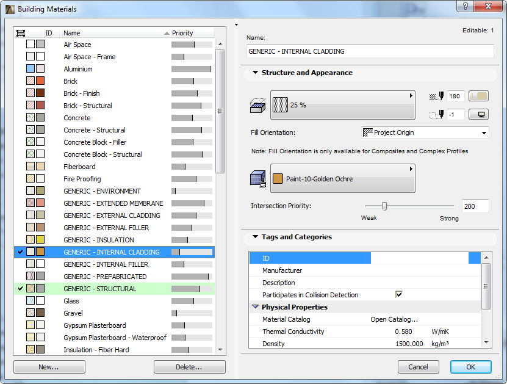Open the 25 % cut fill popup arrow
This screenshot has width=507, height=384.
point(411,96)
